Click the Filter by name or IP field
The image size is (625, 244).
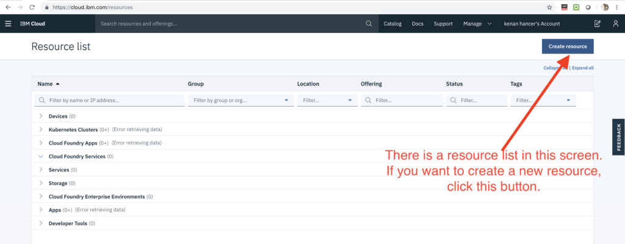(110, 101)
